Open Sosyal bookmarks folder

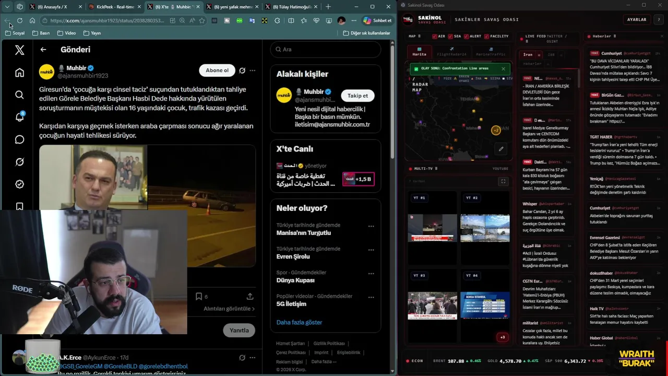15,33
